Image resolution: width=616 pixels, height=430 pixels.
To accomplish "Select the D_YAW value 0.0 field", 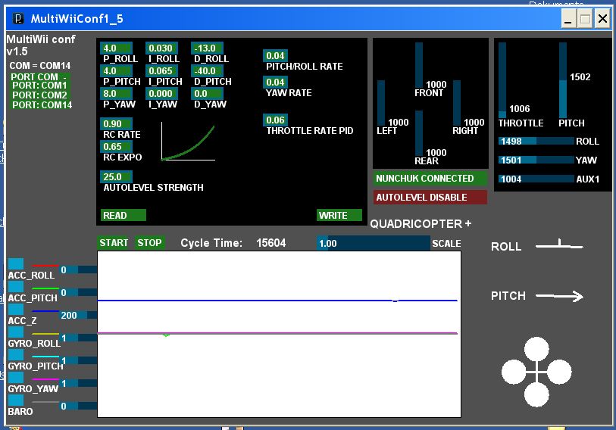I will [x=207, y=93].
